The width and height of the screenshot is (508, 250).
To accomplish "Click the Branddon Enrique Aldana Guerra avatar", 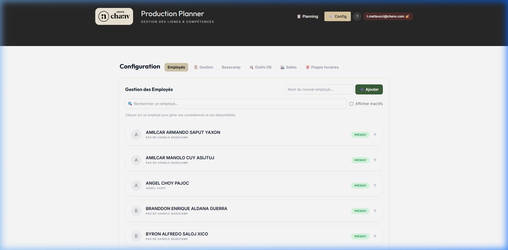I will tap(136, 211).
